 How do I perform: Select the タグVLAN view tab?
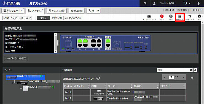57,18
